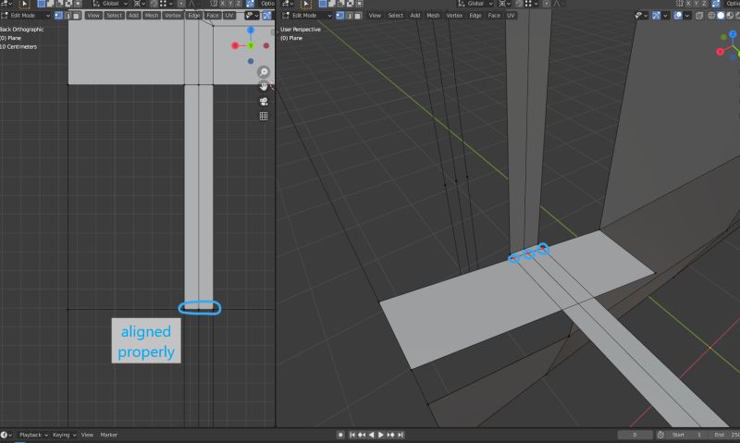Jump to start frame in timeline
Image resolution: width=740 pixels, height=443 pixels.
pyautogui.click(x=352, y=435)
